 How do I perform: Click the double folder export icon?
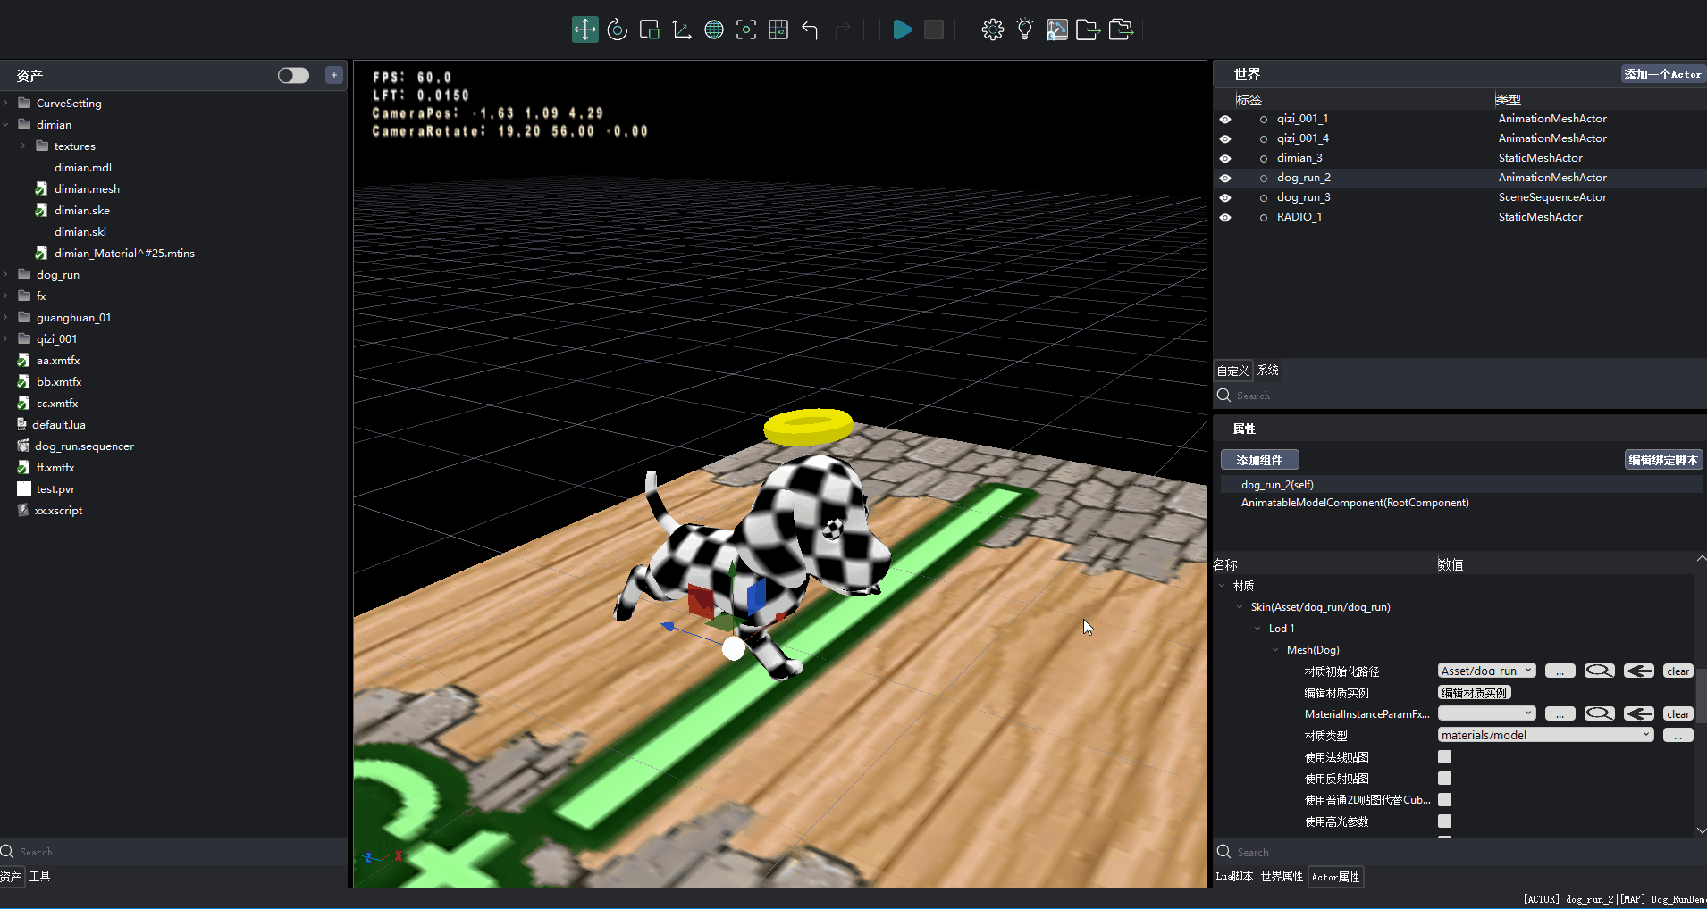click(x=1121, y=29)
